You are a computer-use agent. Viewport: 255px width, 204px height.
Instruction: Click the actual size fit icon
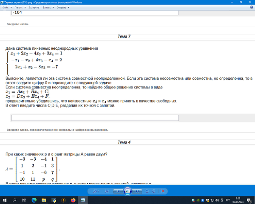tap(108, 191)
